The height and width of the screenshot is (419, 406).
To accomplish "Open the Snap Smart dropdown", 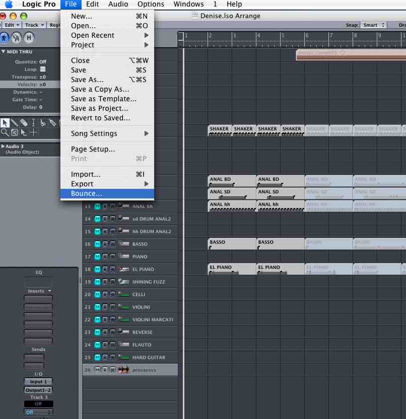I will 373,25.
